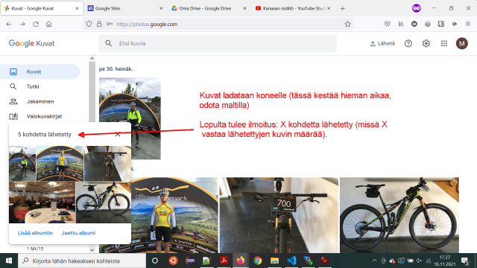This screenshot has width=477, height=268.
Task: Reload the Google Kuvat page
Action: coord(36,24)
